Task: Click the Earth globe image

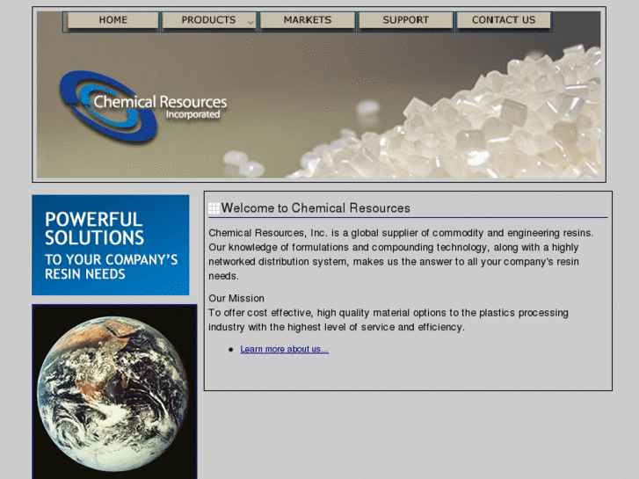Action: [114, 392]
